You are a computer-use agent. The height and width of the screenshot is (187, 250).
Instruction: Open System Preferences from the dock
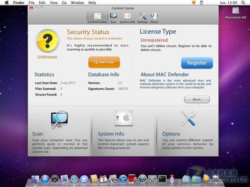click(x=152, y=179)
